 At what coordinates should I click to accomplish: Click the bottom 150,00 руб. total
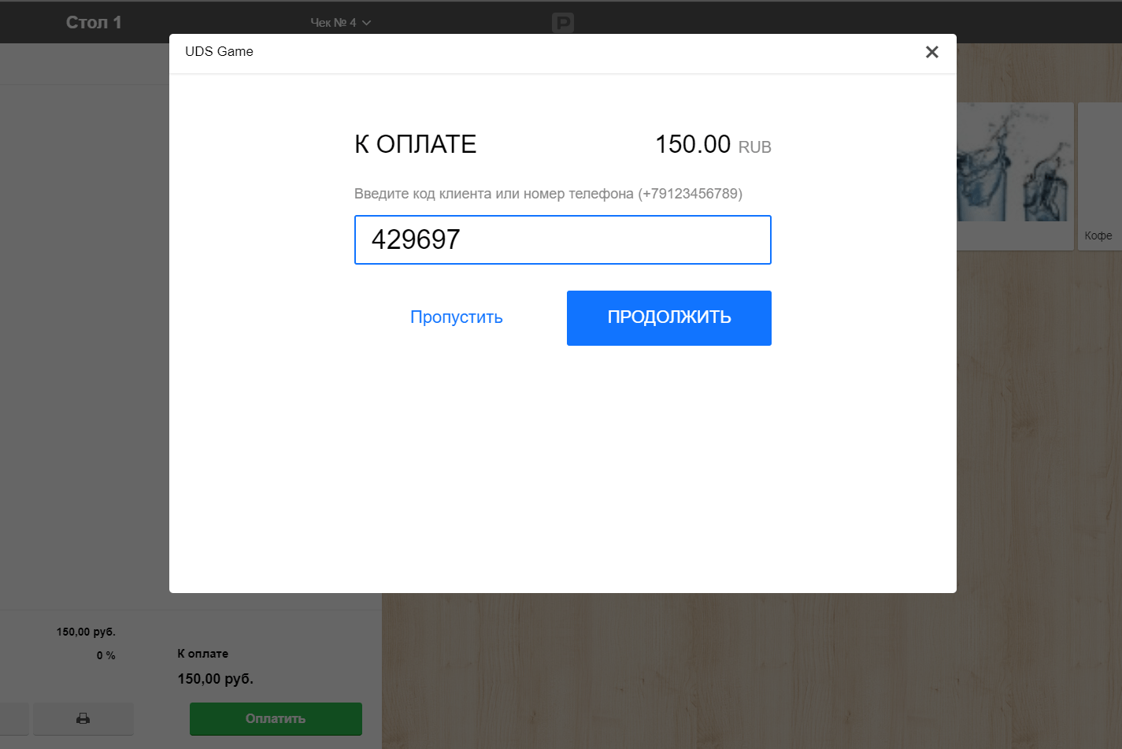[216, 679]
